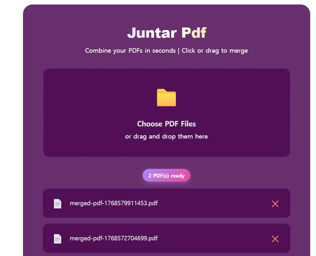The image size is (316, 256).
Task: Click the Choose PDF Files button
Action: click(166, 124)
